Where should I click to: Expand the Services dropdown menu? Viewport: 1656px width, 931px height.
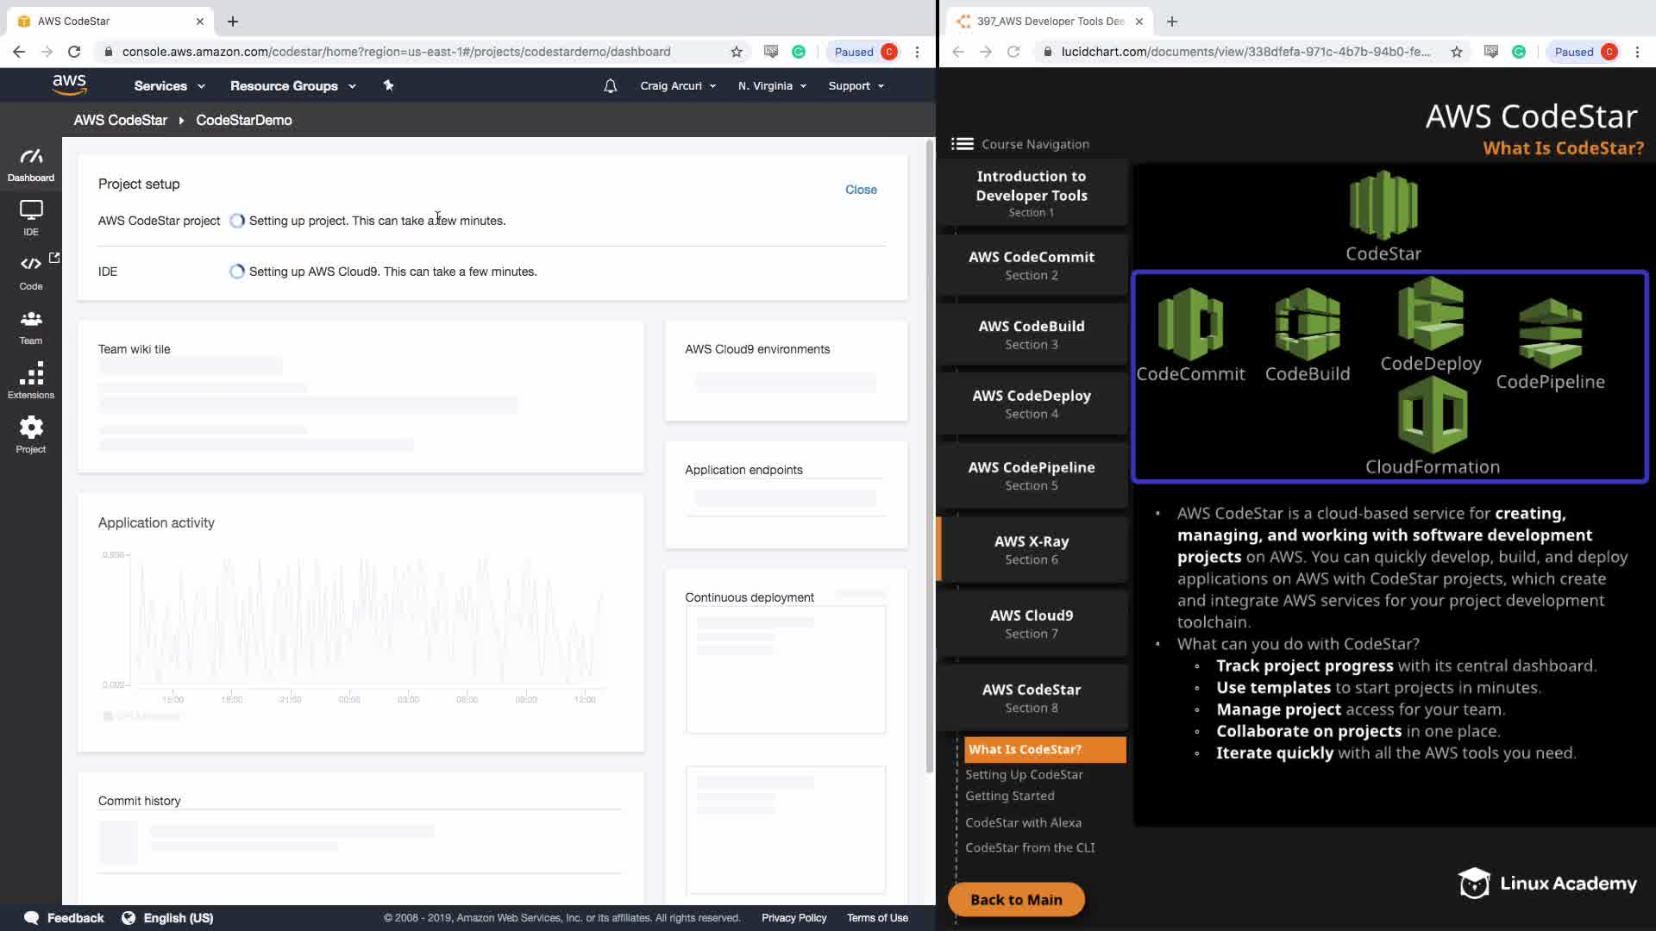point(169,85)
